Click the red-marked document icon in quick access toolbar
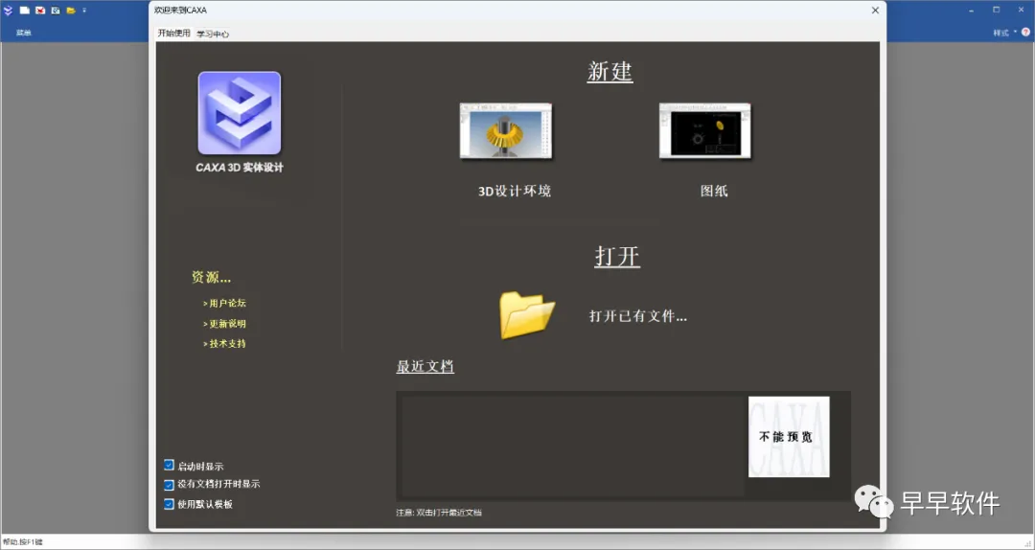The image size is (1035, 550). pos(40,11)
